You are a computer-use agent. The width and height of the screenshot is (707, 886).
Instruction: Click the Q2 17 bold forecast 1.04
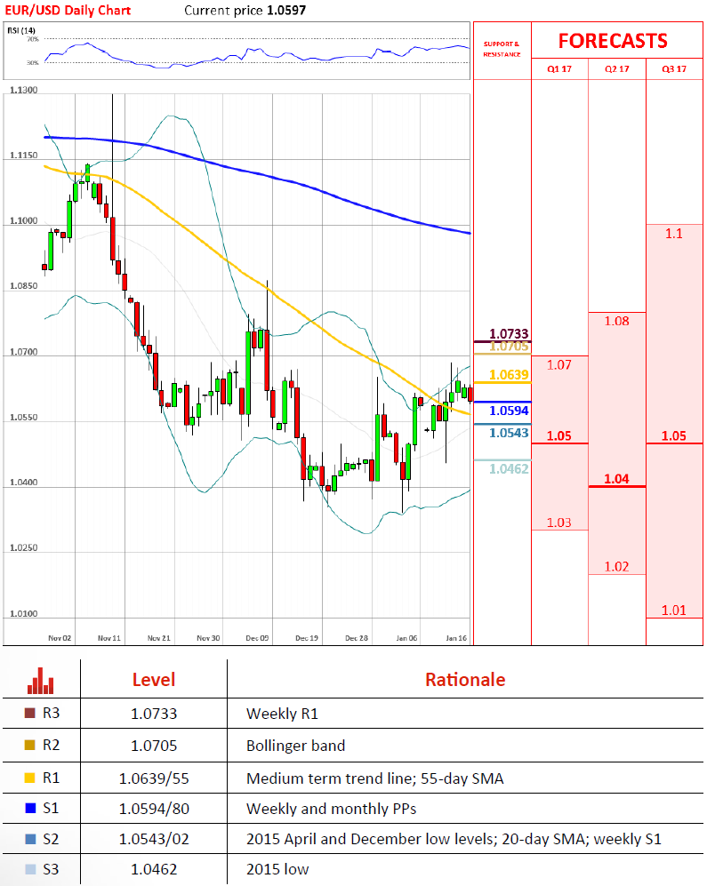pyautogui.click(x=616, y=479)
